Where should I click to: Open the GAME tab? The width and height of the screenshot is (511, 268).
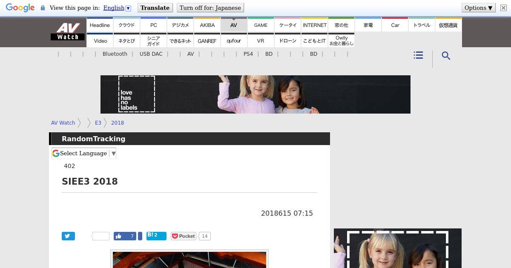261,25
